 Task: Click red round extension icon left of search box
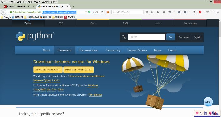[108, 12]
